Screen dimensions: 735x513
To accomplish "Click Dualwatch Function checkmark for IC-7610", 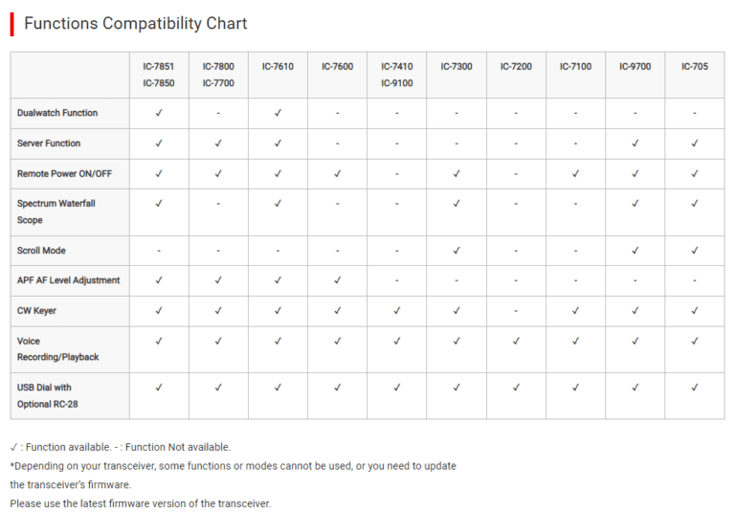I will point(278,113).
